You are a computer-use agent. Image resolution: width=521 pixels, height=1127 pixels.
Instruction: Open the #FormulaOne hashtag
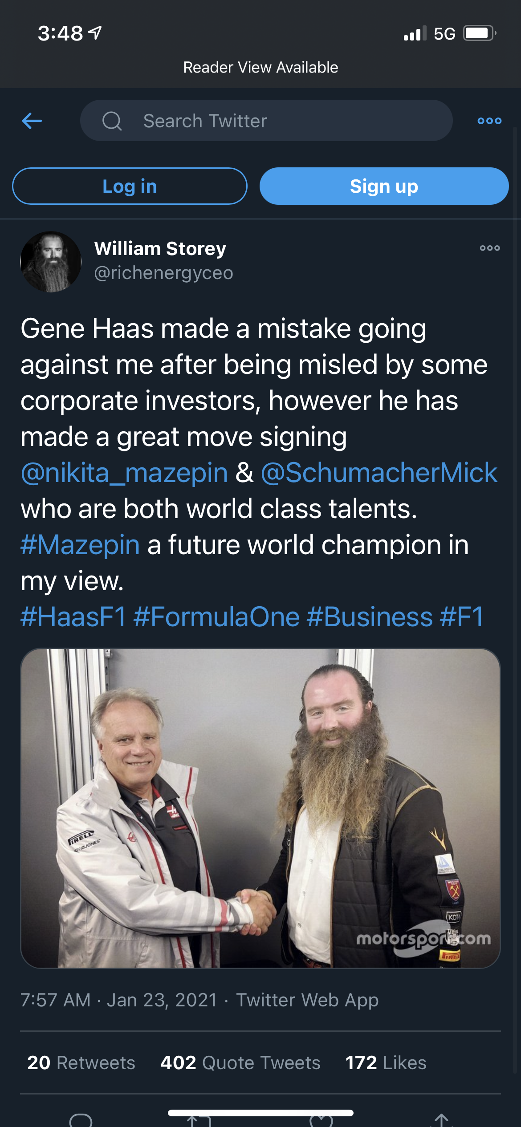[216, 617]
